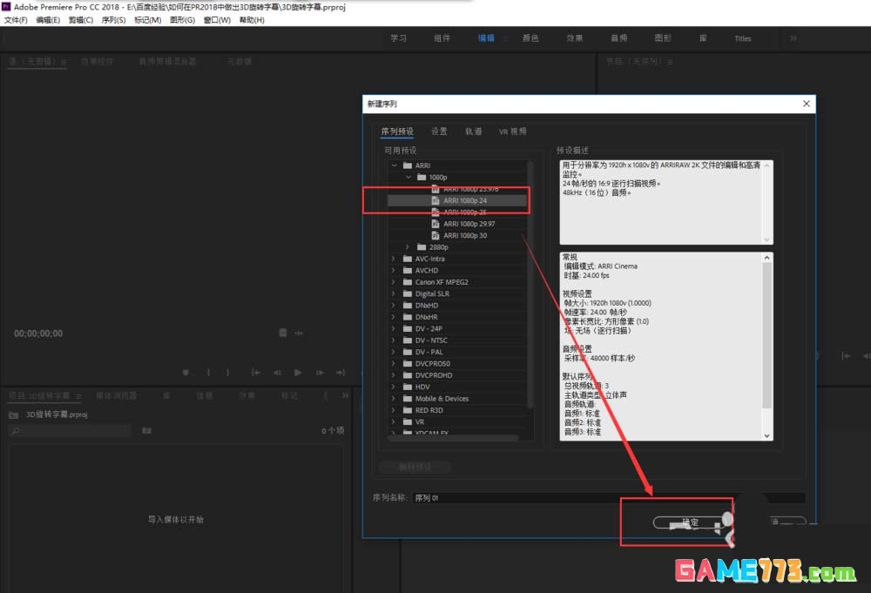This screenshot has width=871, height=593.
Task: Switch to the 颜色 workspace
Action: 530,38
